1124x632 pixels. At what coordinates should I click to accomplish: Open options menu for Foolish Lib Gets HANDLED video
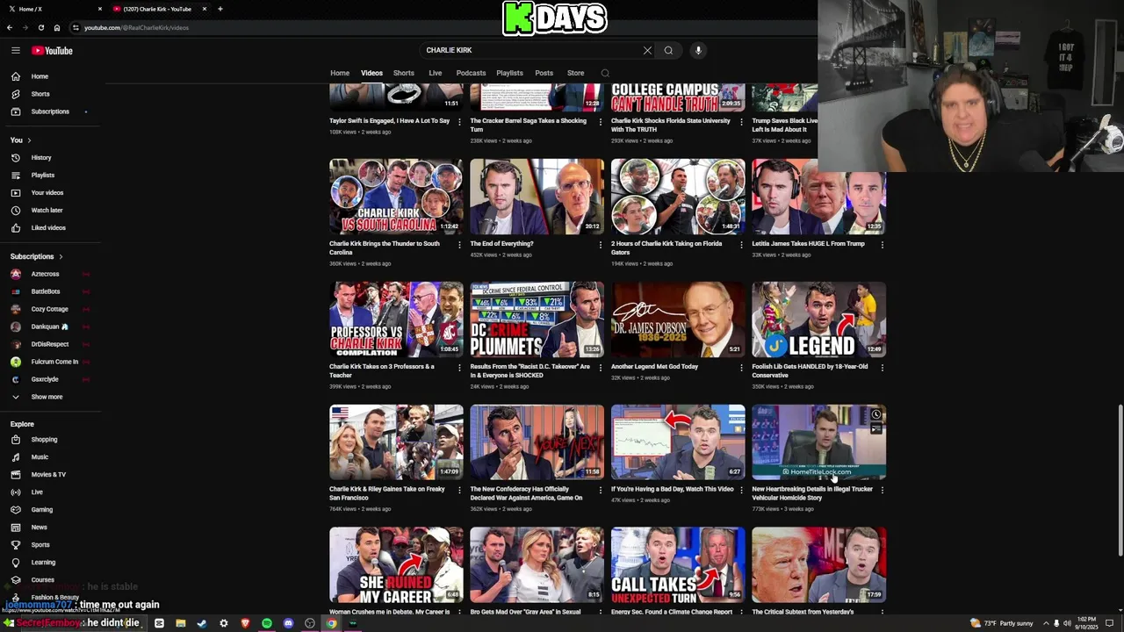coord(882,368)
